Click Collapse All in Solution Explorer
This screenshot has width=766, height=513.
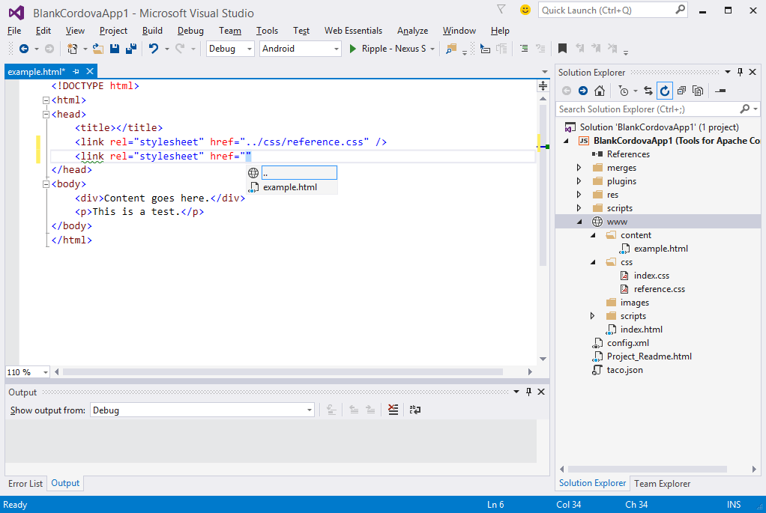pyautogui.click(x=681, y=91)
